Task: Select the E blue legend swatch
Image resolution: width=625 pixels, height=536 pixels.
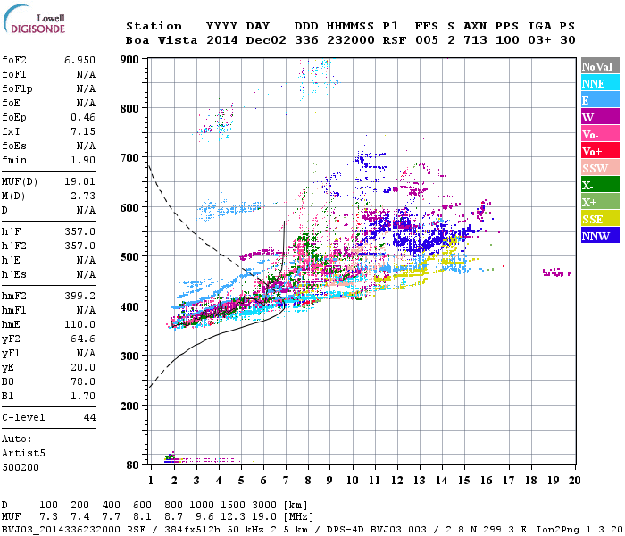Action: (600, 100)
